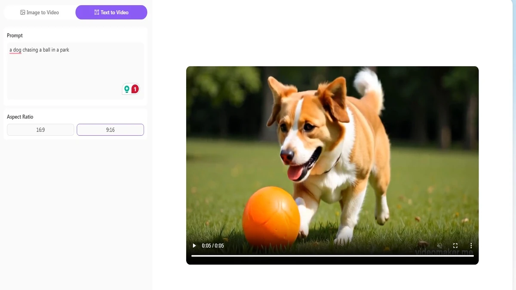The width and height of the screenshot is (516, 290).
Task: Choose the 9:16 aspect ratio
Action: (x=111, y=130)
